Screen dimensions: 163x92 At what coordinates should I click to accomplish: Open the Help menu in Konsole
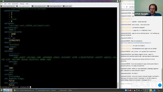point(27,4)
